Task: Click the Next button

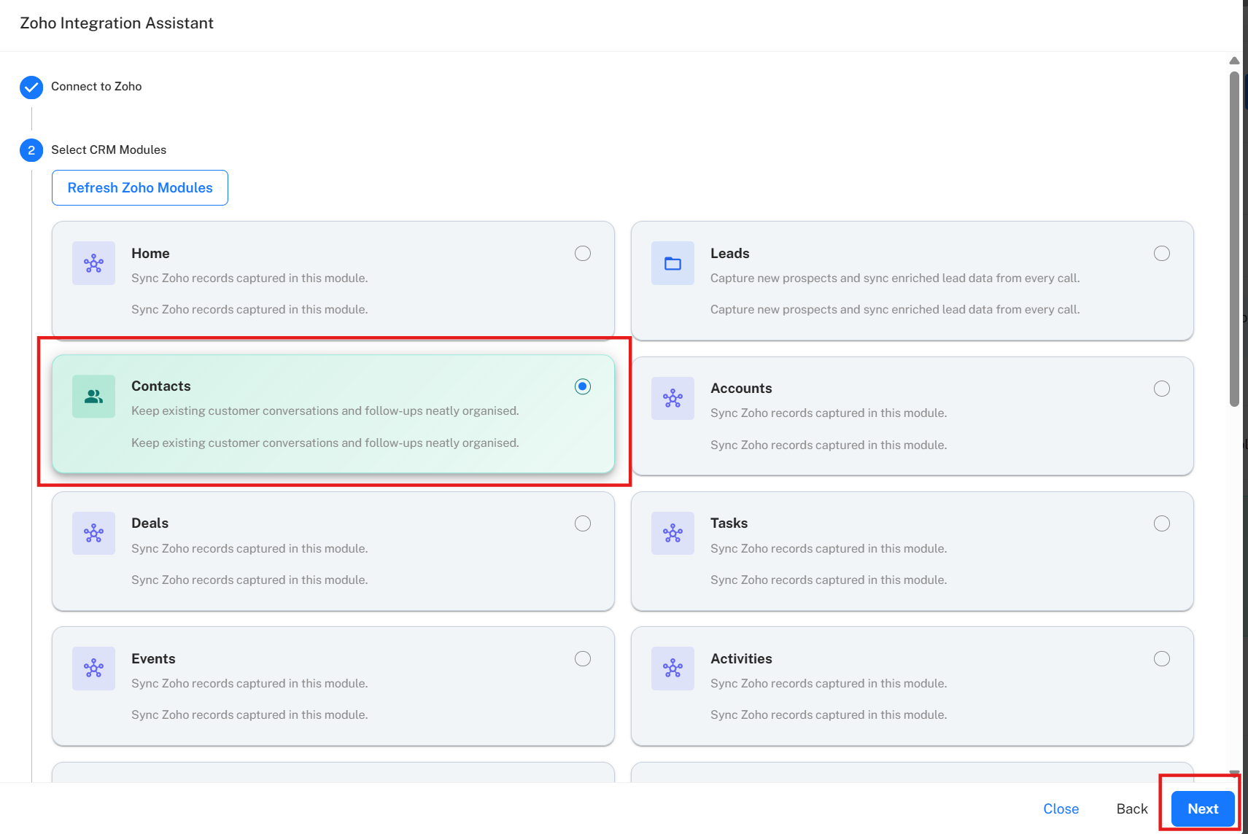Action: point(1202,808)
